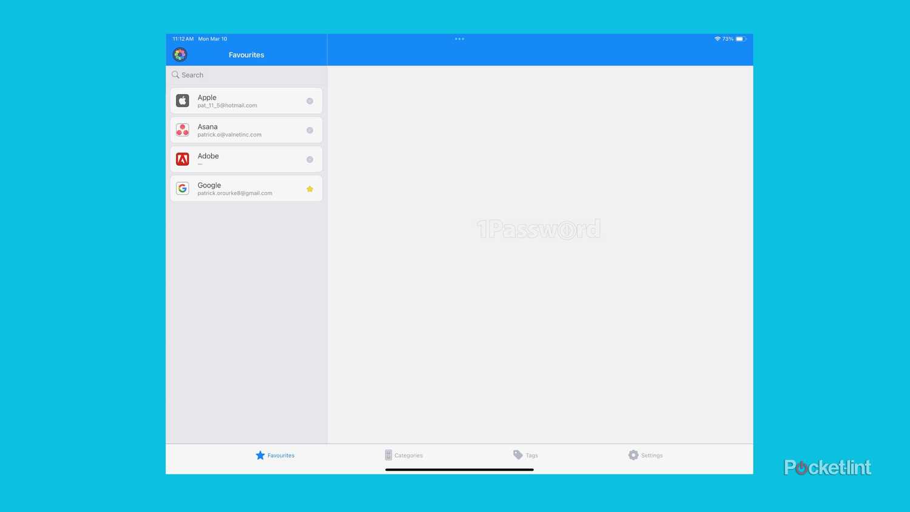
Task: Switch to the Favourites tab
Action: click(x=275, y=455)
